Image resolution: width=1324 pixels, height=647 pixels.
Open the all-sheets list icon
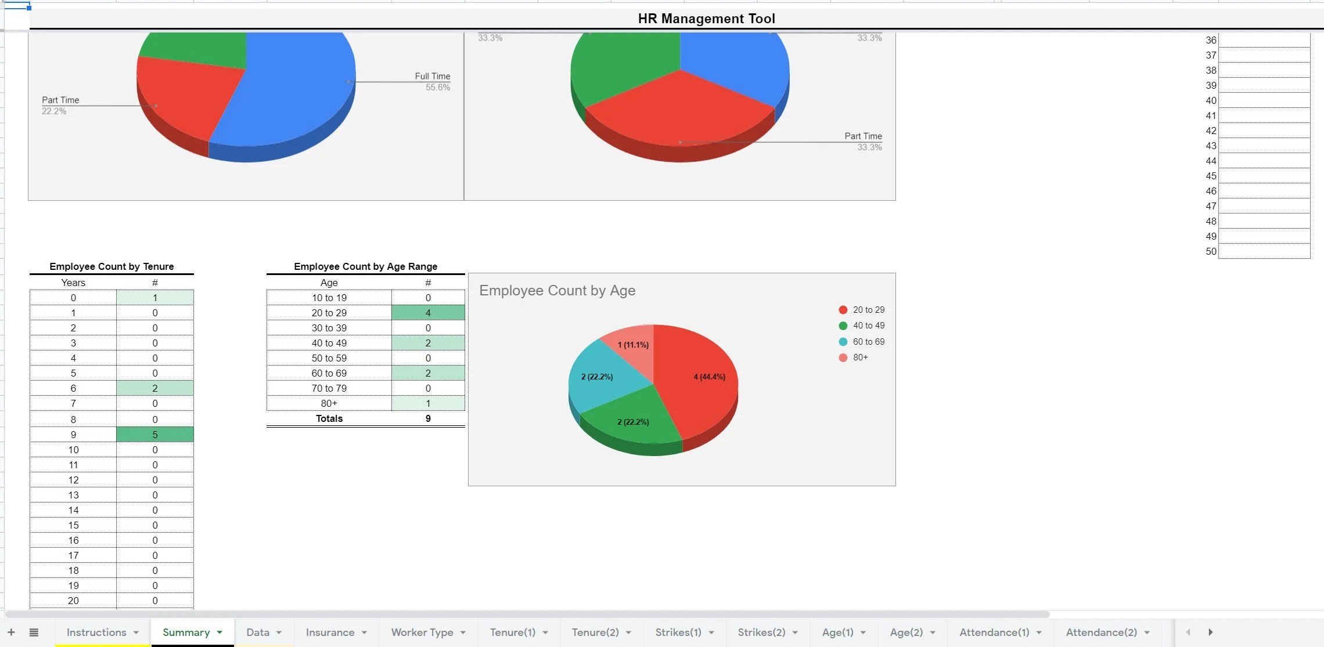[x=34, y=632]
